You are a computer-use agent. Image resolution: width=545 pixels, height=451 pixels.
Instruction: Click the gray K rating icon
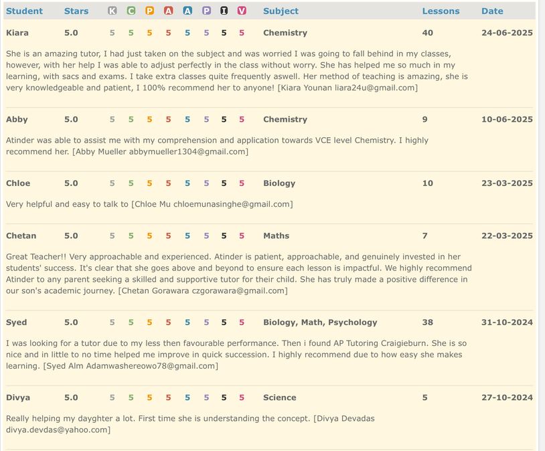point(112,11)
